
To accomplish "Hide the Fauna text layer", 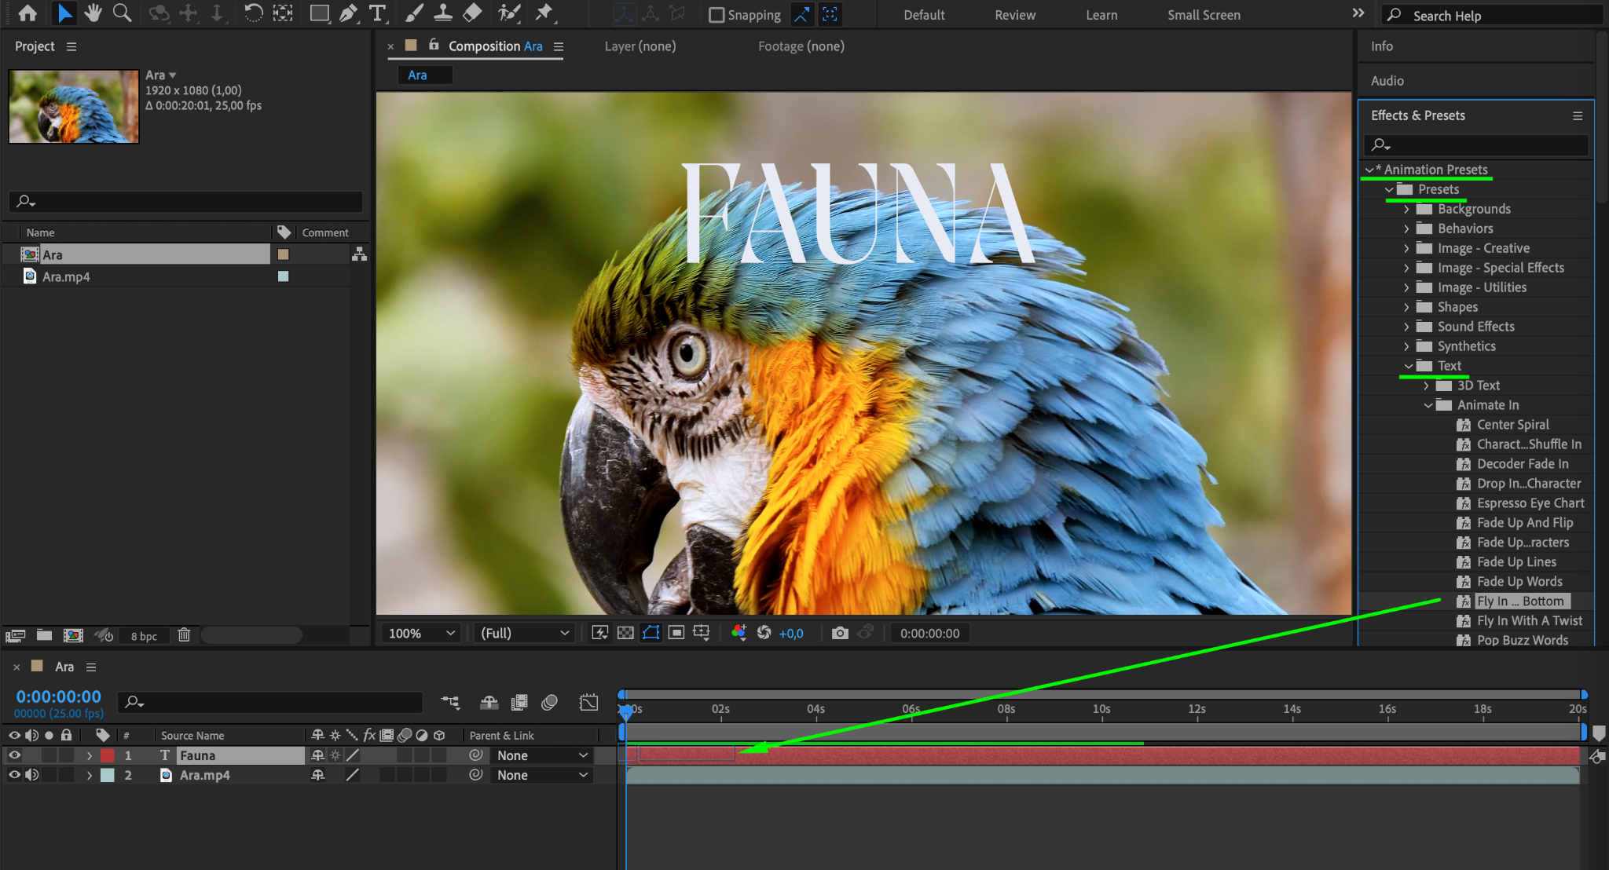I will click(14, 755).
